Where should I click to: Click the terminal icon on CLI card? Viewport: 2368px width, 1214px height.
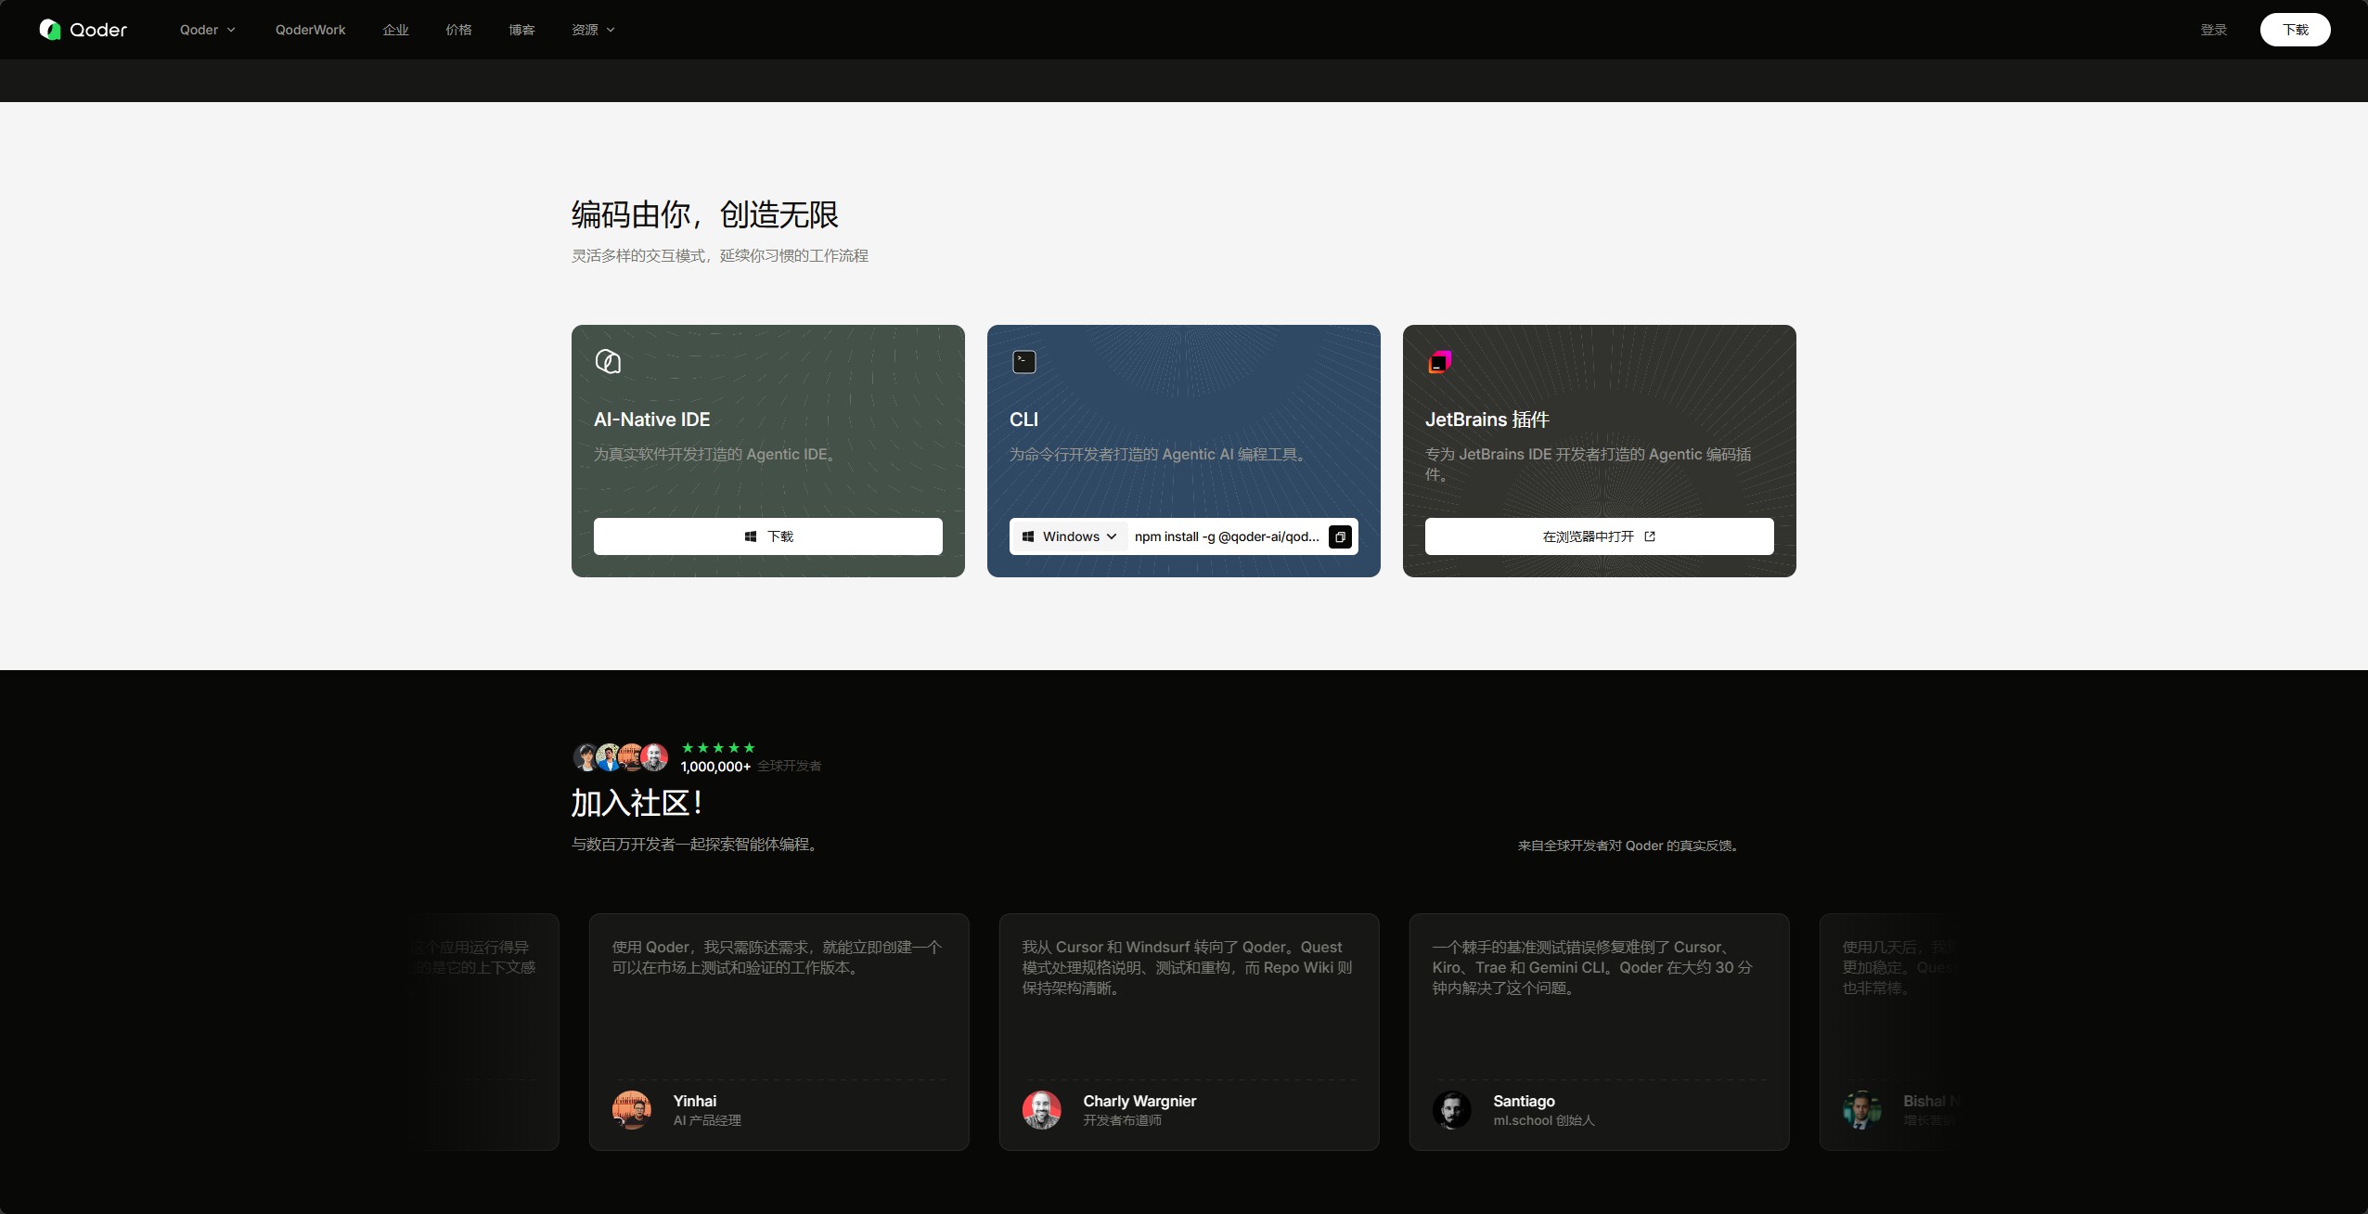1024,362
